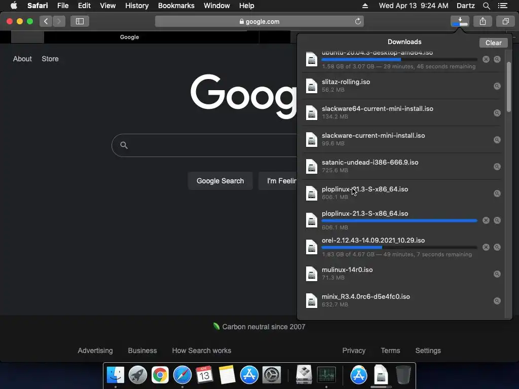Open the Privacy link

354,351
